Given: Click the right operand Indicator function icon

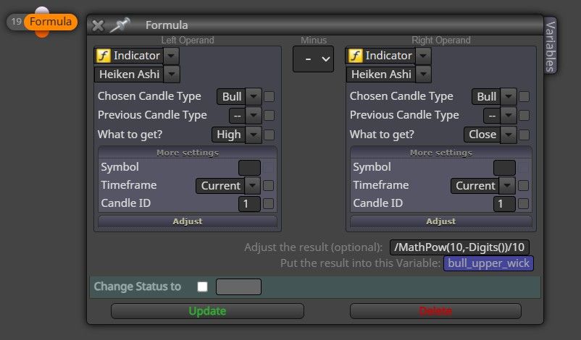Looking at the screenshot, I should coord(355,56).
